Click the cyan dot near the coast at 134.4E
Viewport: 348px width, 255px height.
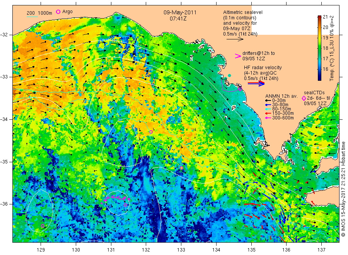pyautogui.click(x=229, y=76)
